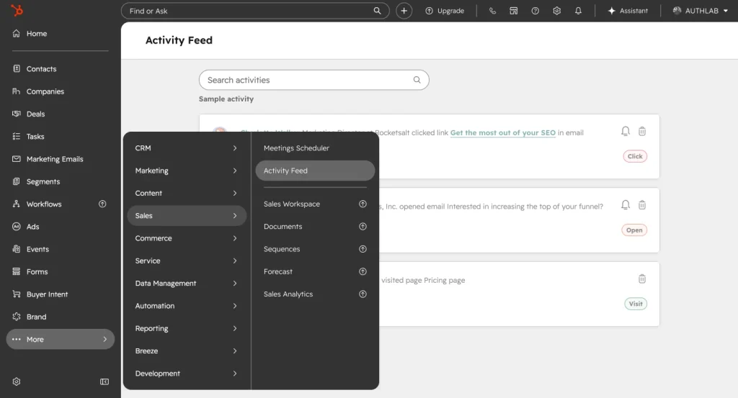738x398 pixels.
Task: Open the marketplace storefront icon
Action: pyautogui.click(x=513, y=11)
